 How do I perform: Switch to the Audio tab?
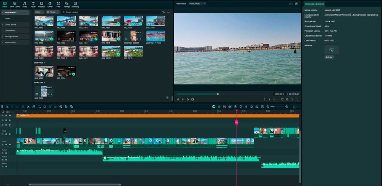(24, 4)
